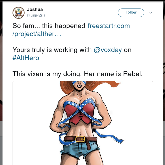Enlarge the attached Rebel character illustration
The height and width of the screenshot is (165, 165).
point(83,123)
